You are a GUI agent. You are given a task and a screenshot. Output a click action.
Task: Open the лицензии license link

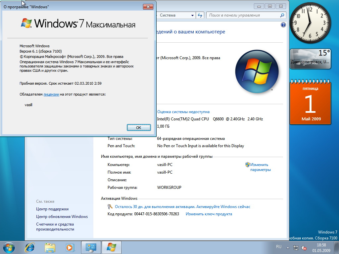point(51,94)
